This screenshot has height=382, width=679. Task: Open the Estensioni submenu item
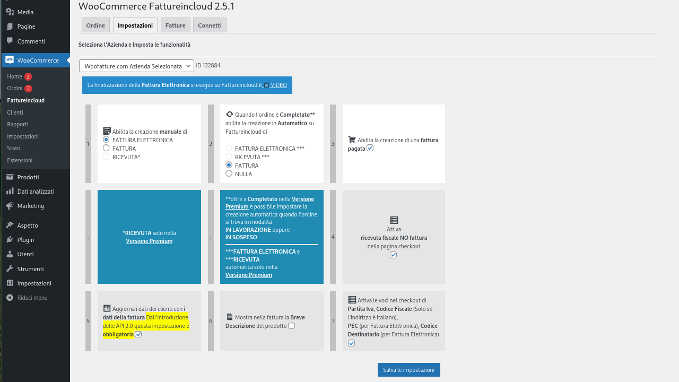coord(20,160)
